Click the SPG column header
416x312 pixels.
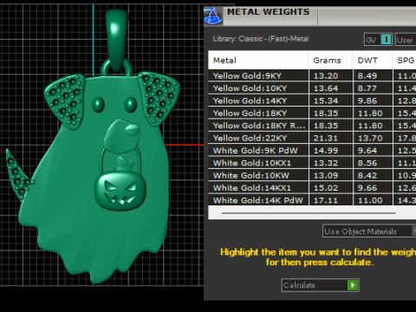point(405,60)
